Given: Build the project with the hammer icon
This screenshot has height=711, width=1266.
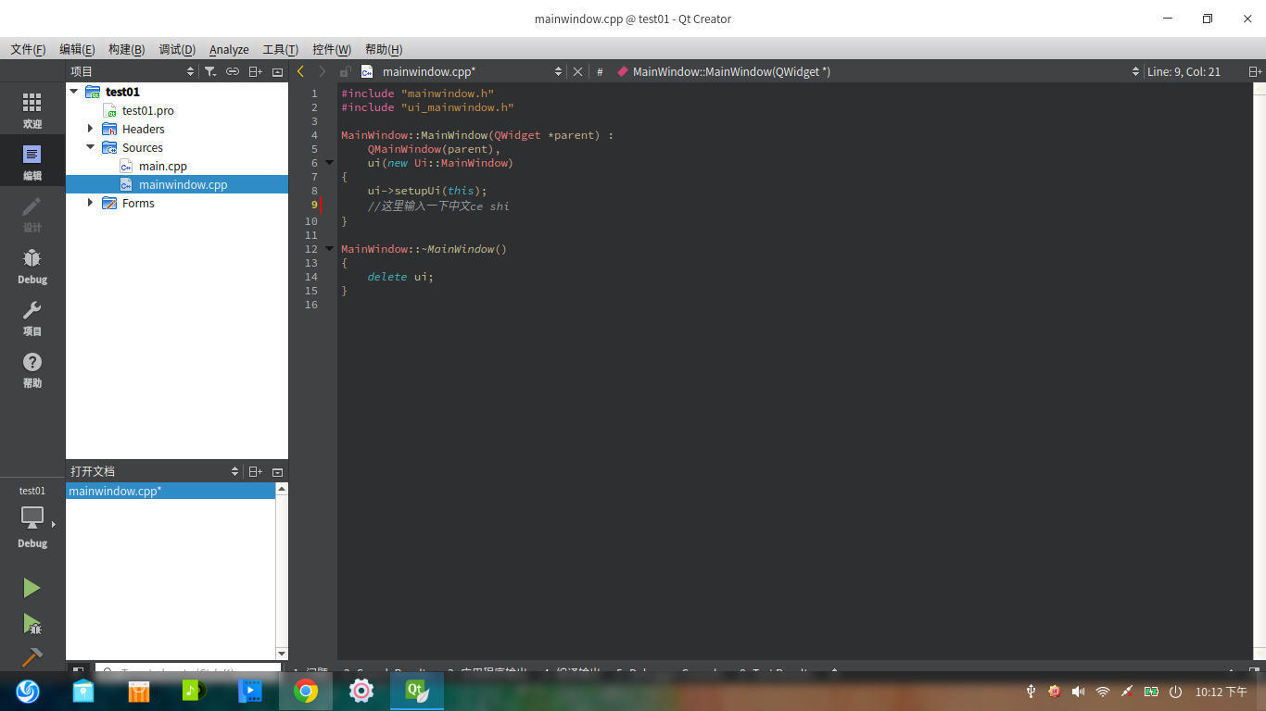Looking at the screenshot, I should point(32,656).
